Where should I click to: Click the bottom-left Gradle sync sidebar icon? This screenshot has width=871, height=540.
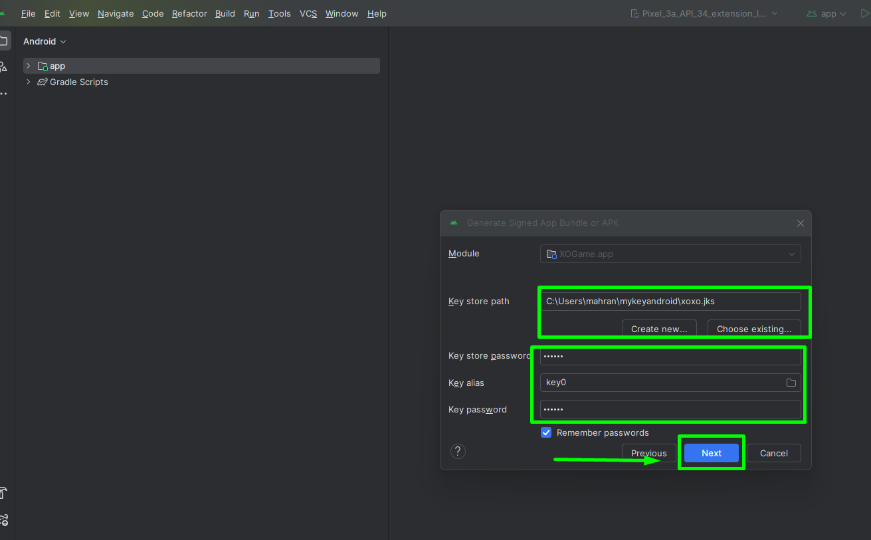coord(3,519)
